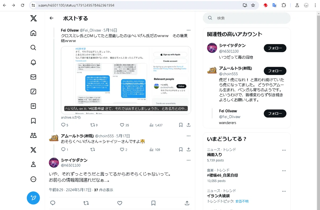Image resolution: width=320 pixels, height=210 pixels.
Task: Open Profile person icon in sidebar
Action: tap(33, 164)
